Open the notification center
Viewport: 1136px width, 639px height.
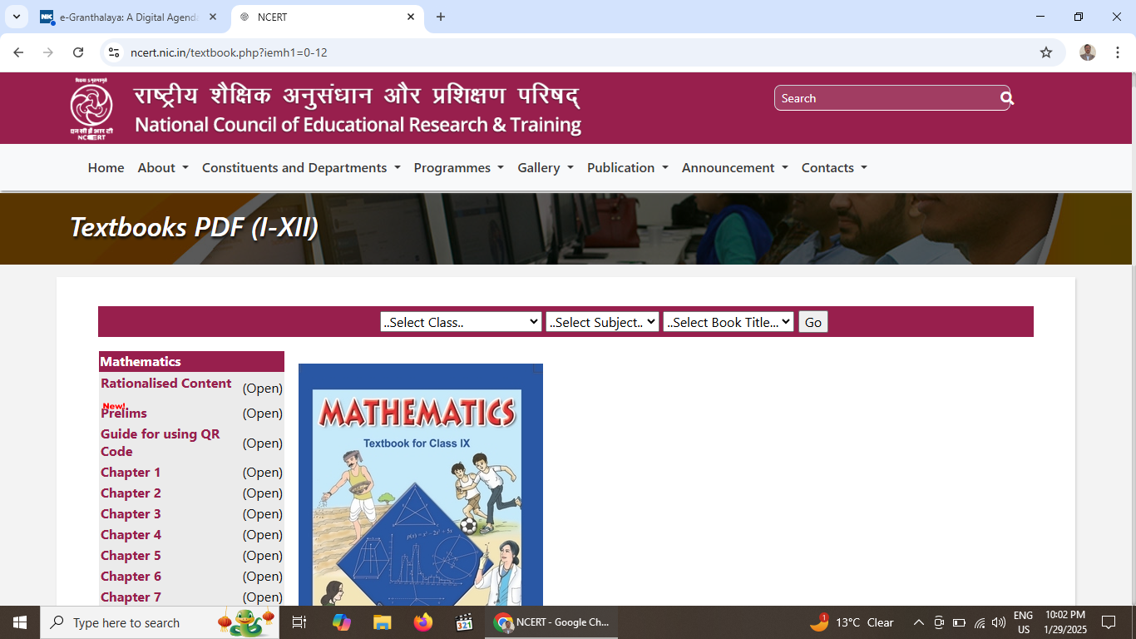point(1109,622)
